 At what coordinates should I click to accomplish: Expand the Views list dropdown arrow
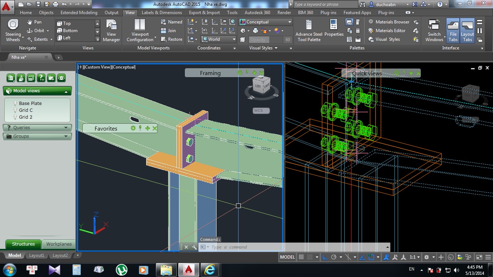[x=97, y=39]
